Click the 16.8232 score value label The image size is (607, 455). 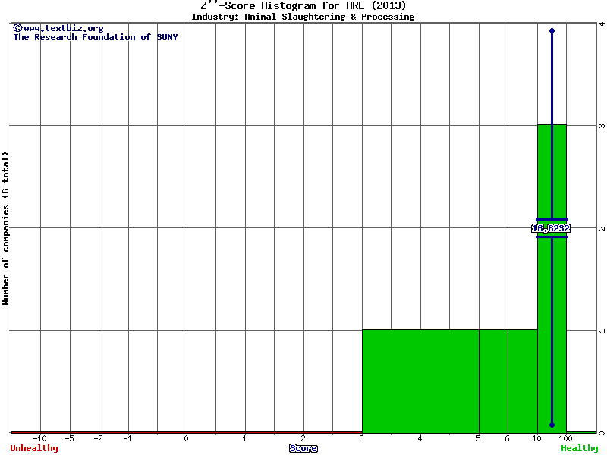[551, 228]
